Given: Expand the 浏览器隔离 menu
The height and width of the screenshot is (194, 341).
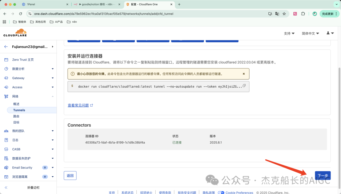Looking at the screenshot, I should click(53, 177).
